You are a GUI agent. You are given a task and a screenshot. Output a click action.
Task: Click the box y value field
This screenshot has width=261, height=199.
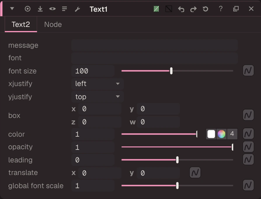[158, 109]
